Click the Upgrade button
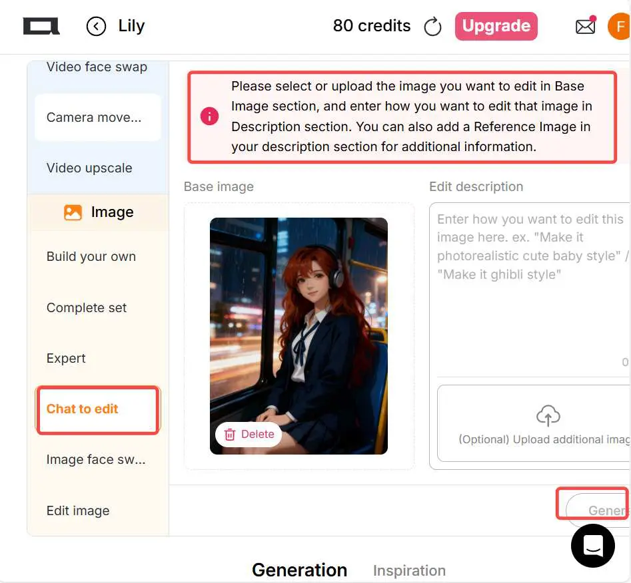The image size is (631, 583). click(x=496, y=26)
